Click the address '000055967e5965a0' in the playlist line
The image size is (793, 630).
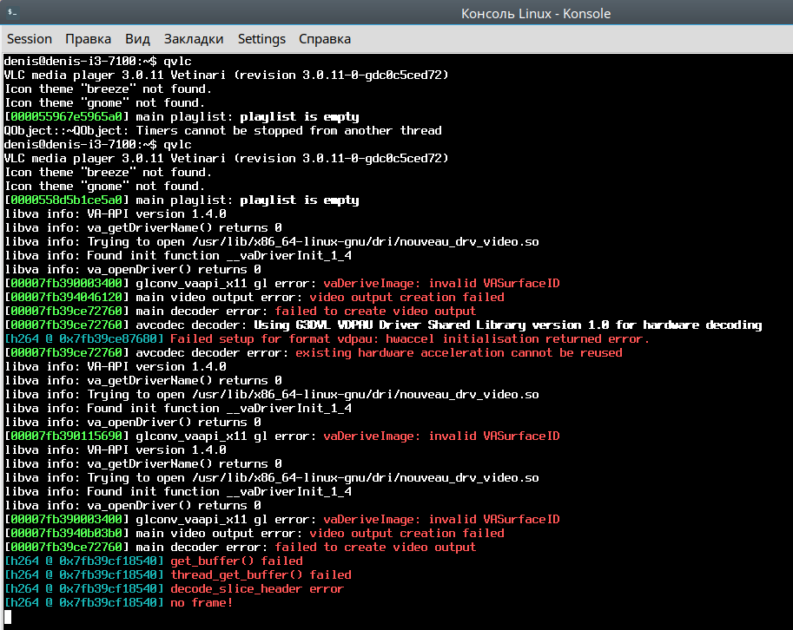click(x=66, y=116)
